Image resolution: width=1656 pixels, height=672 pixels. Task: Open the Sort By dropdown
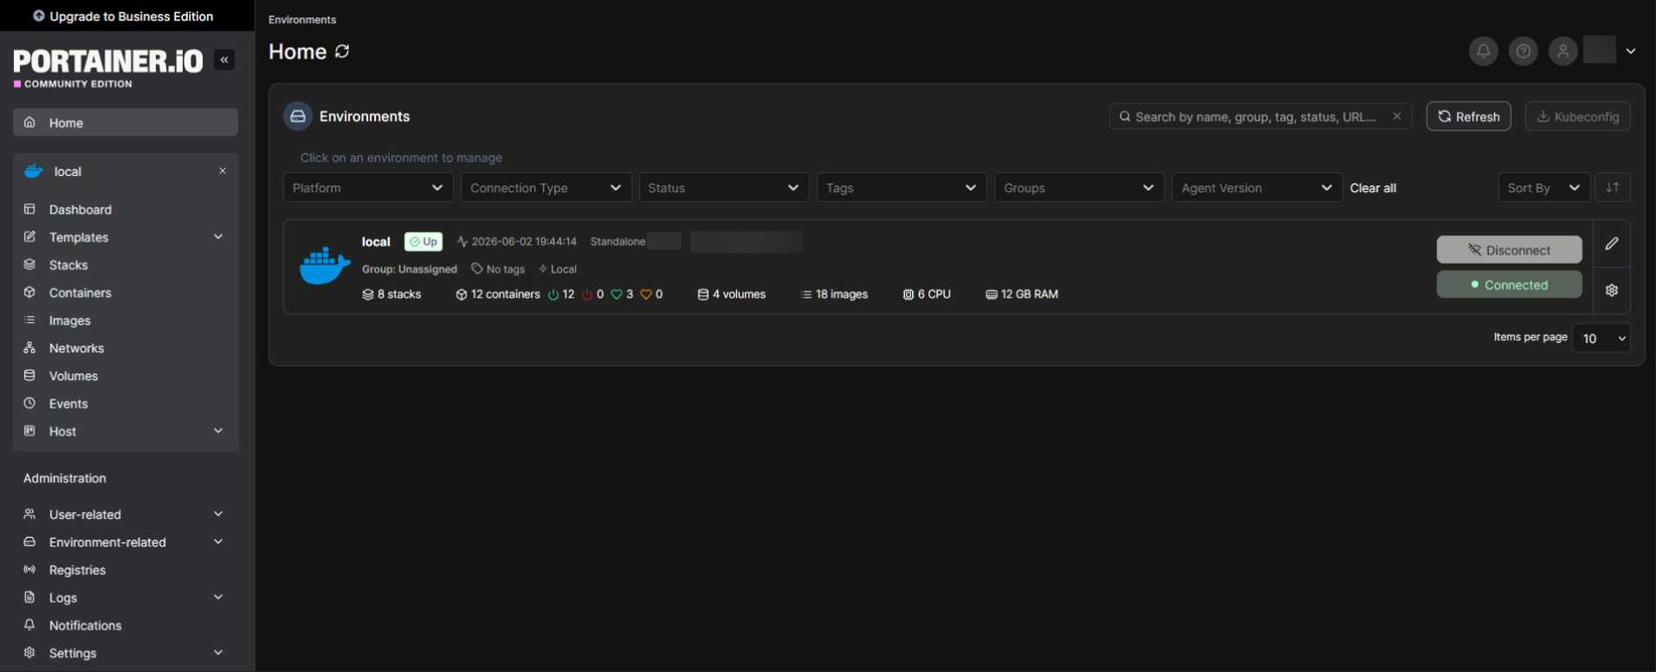pos(1544,187)
